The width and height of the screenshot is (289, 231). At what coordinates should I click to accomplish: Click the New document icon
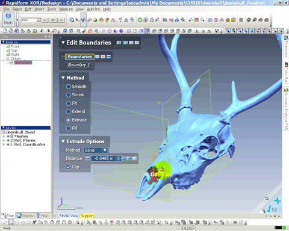point(5,31)
